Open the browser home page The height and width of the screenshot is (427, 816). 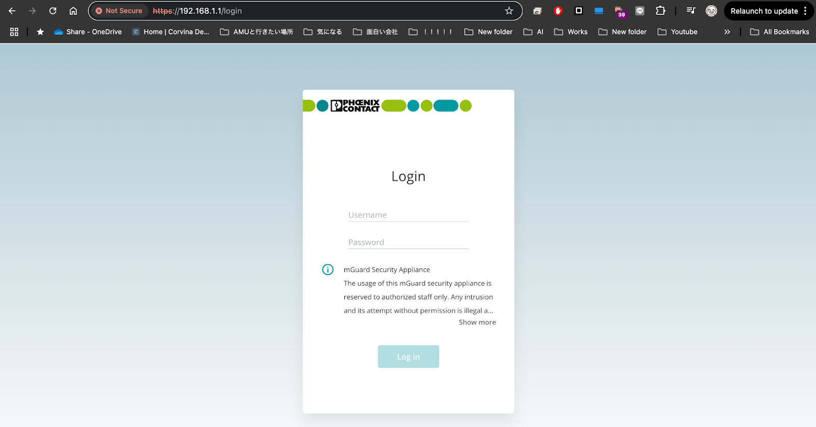(x=73, y=11)
